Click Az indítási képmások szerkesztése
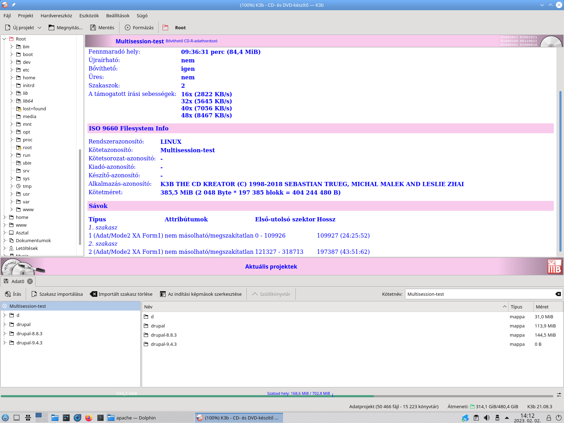The height and width of the screenshot is (423, 564). (201, 294)
